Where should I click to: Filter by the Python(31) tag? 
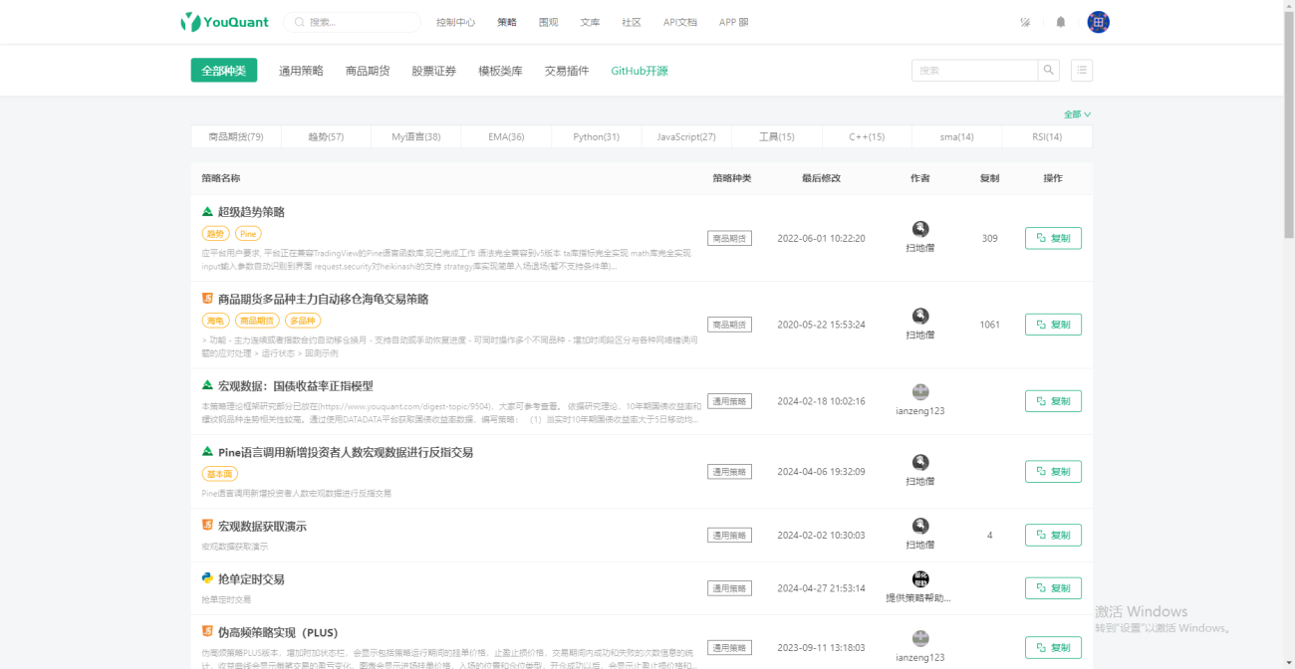[597, 136]
